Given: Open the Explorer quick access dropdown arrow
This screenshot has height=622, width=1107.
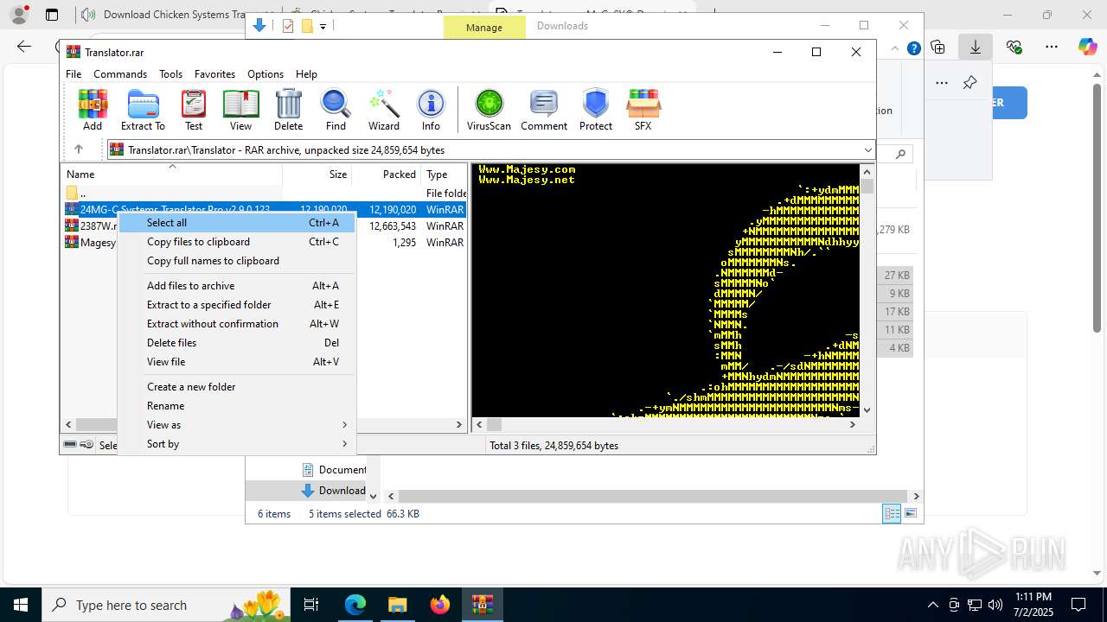Looking at the screenshot, I should pyautogui.click(x=323, y=27).
